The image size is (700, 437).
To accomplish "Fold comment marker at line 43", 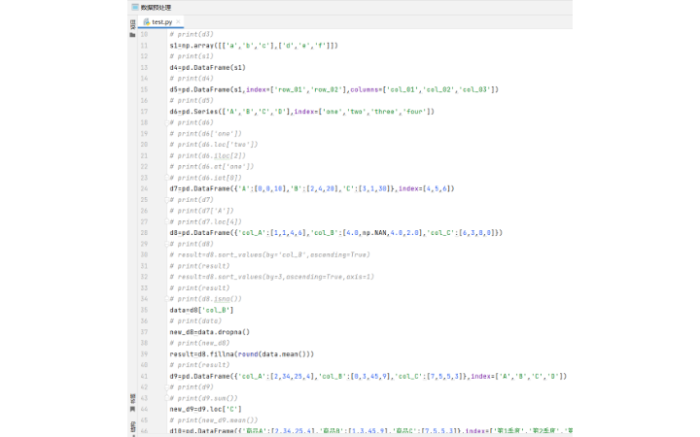I will (167, 398).
